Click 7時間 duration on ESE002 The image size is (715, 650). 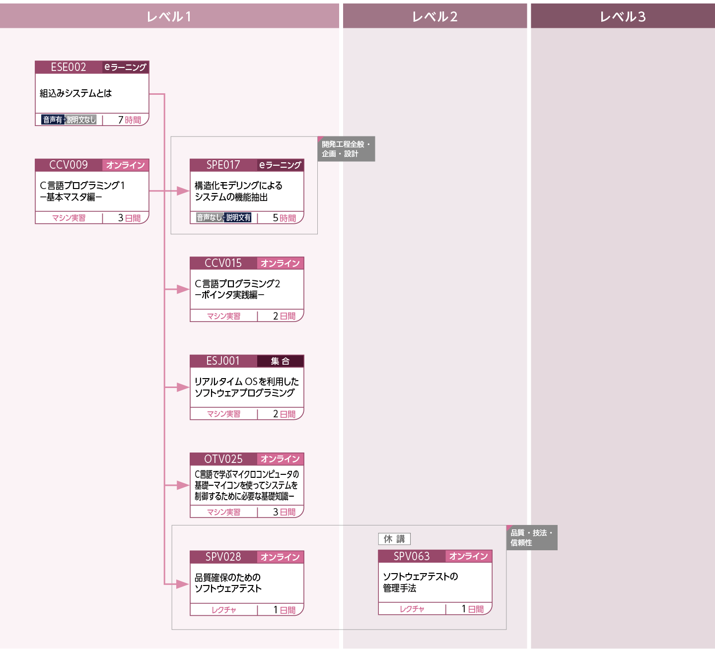129,120
